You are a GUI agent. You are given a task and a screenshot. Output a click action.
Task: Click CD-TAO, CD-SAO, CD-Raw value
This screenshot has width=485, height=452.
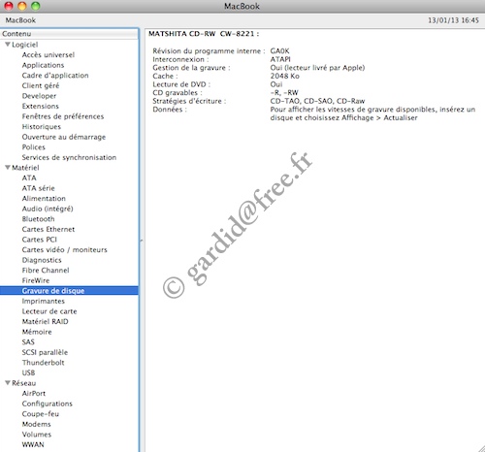pyautogui.click(x=317, y=101)
